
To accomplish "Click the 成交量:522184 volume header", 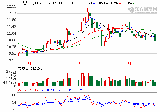I will (x=30, y=68).
